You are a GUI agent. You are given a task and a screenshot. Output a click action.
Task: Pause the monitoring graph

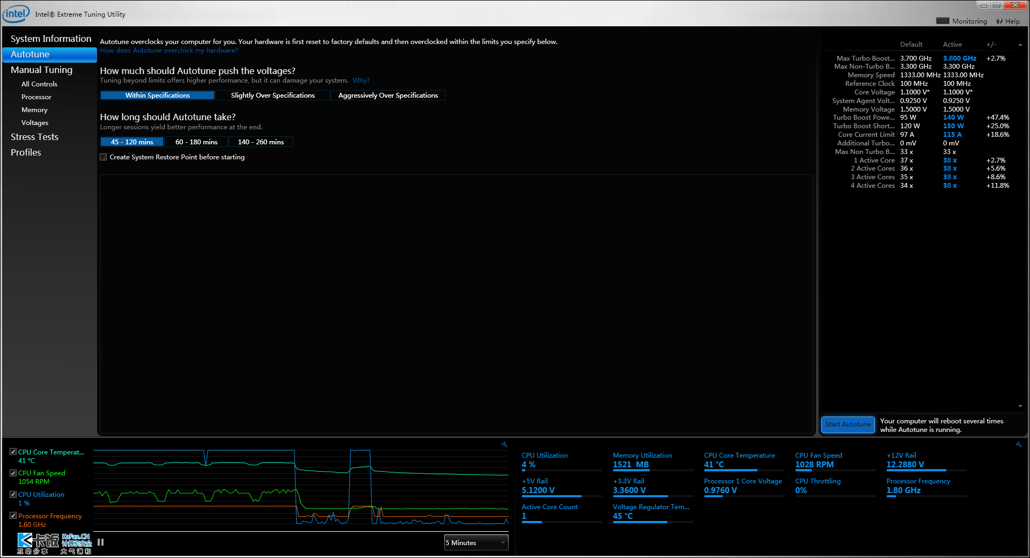coord(100,542)
